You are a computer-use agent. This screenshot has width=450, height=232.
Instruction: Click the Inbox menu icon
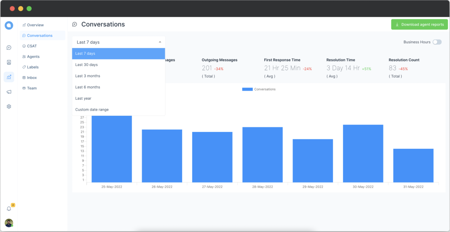pyautogui.click(x=24, y=78)
